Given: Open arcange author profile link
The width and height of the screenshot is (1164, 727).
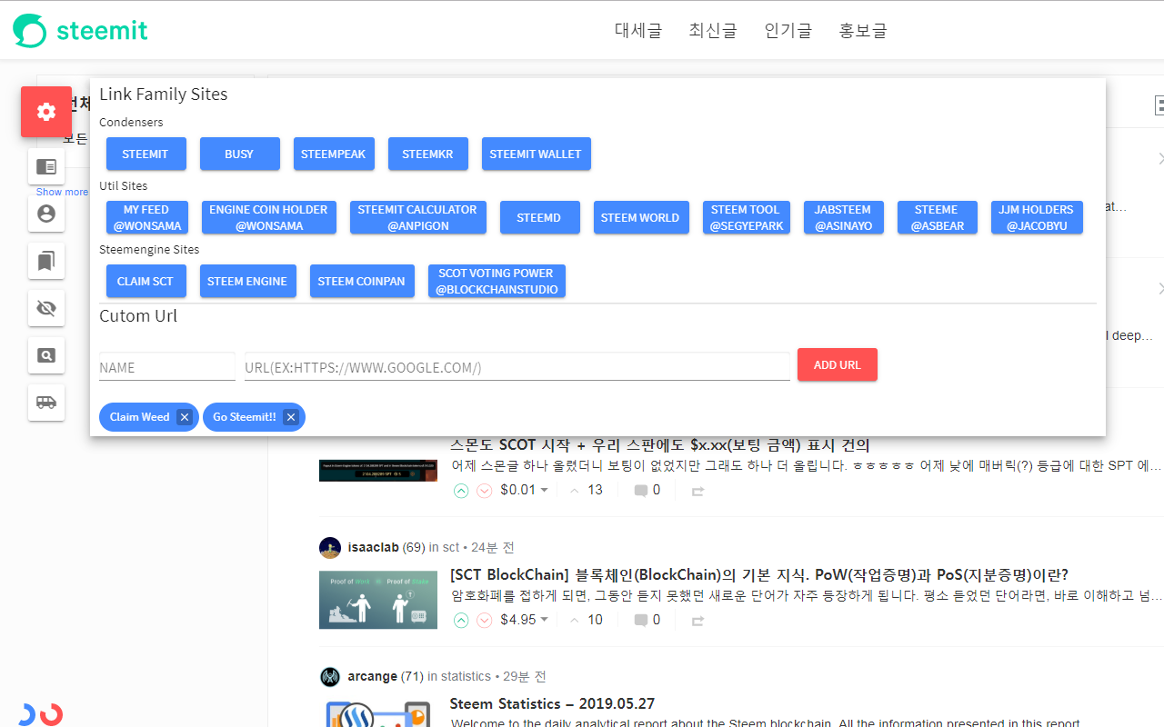Looking at the screenshot, I should [373, 676].
